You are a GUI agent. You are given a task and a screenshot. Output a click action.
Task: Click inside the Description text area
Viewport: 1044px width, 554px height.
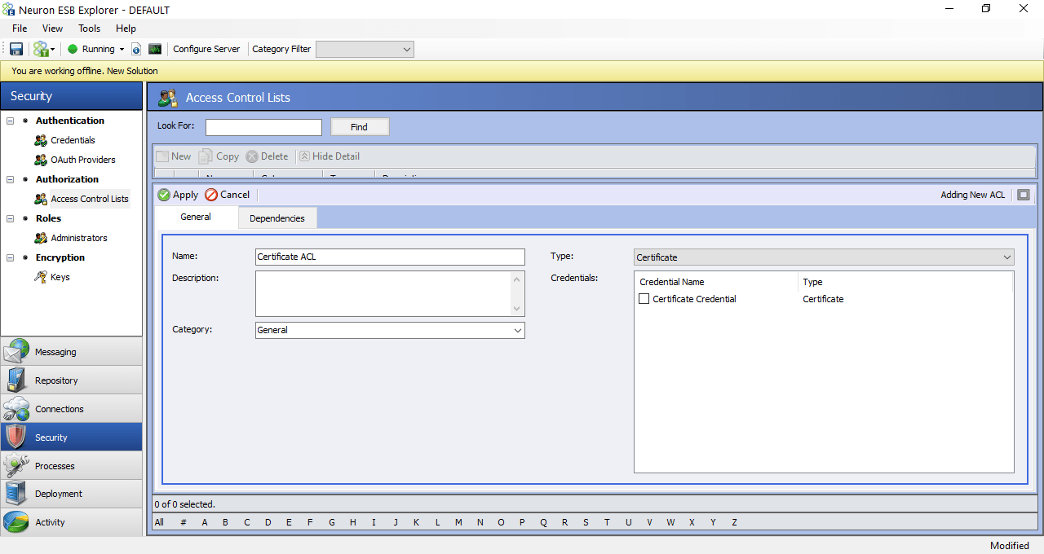[383, 293]
